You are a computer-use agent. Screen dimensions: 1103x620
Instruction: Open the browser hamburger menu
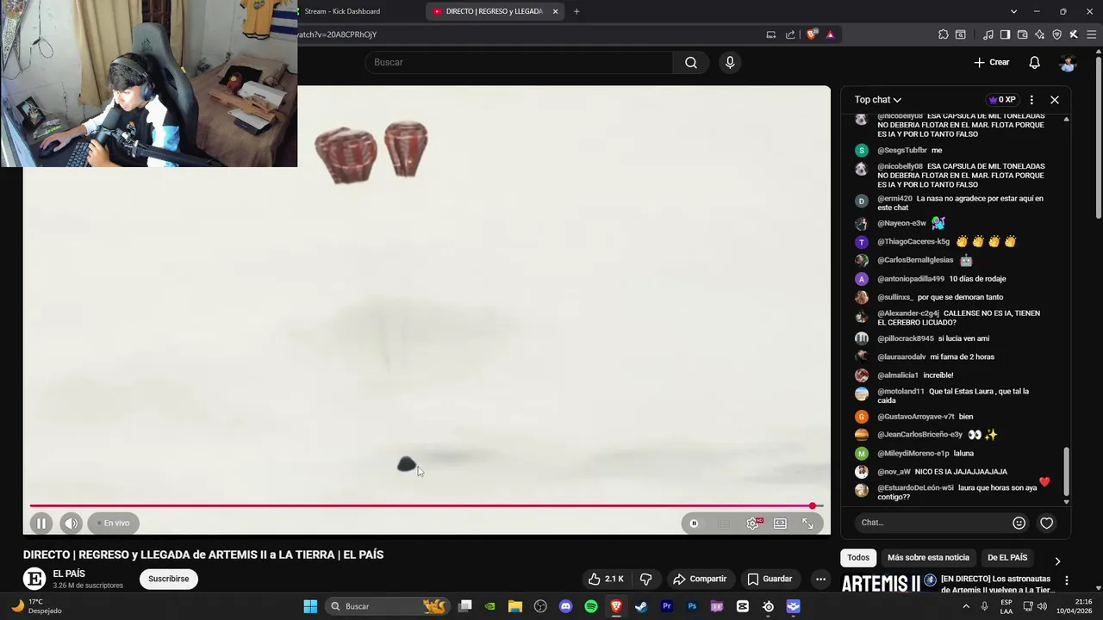(1090, 34)
